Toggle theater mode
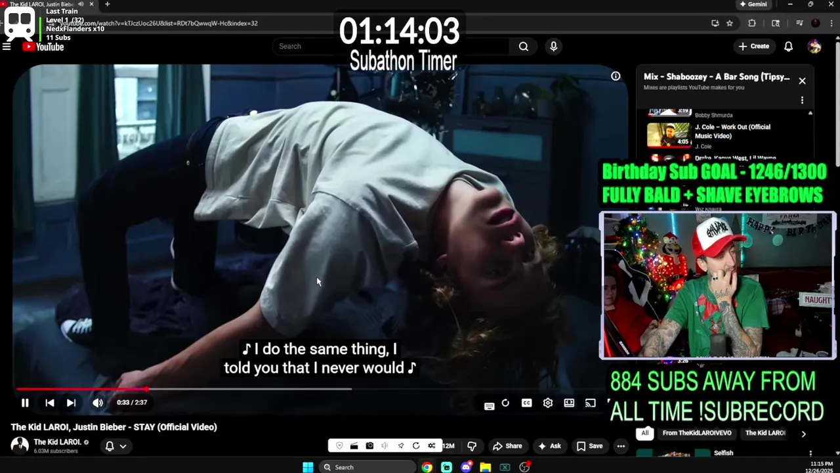 569,403
